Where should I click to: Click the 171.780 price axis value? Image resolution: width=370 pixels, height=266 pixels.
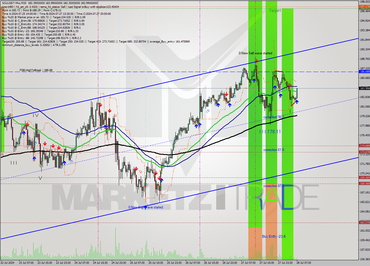[365, 164]
